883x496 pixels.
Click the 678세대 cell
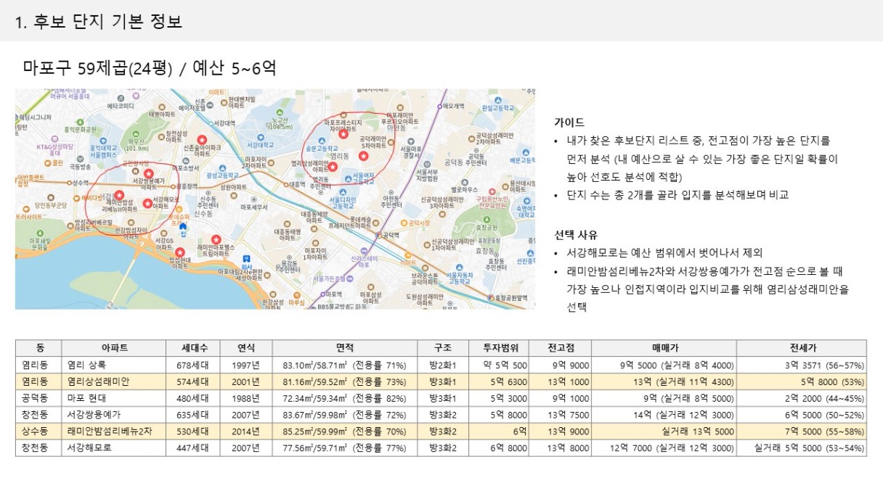coord(193,365)
